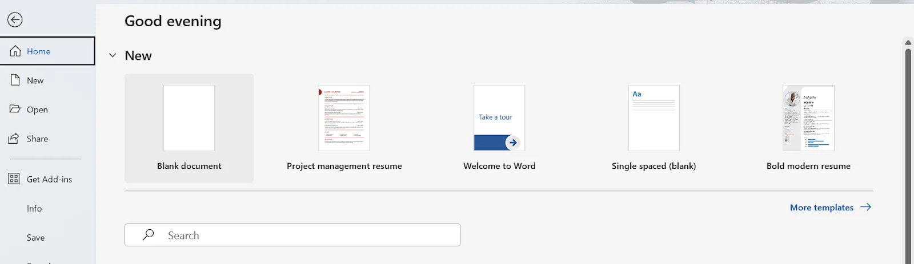This screenshot has height=264, width=914.
Task: Click the magnifier icon in search box
Action: [149, 234]
